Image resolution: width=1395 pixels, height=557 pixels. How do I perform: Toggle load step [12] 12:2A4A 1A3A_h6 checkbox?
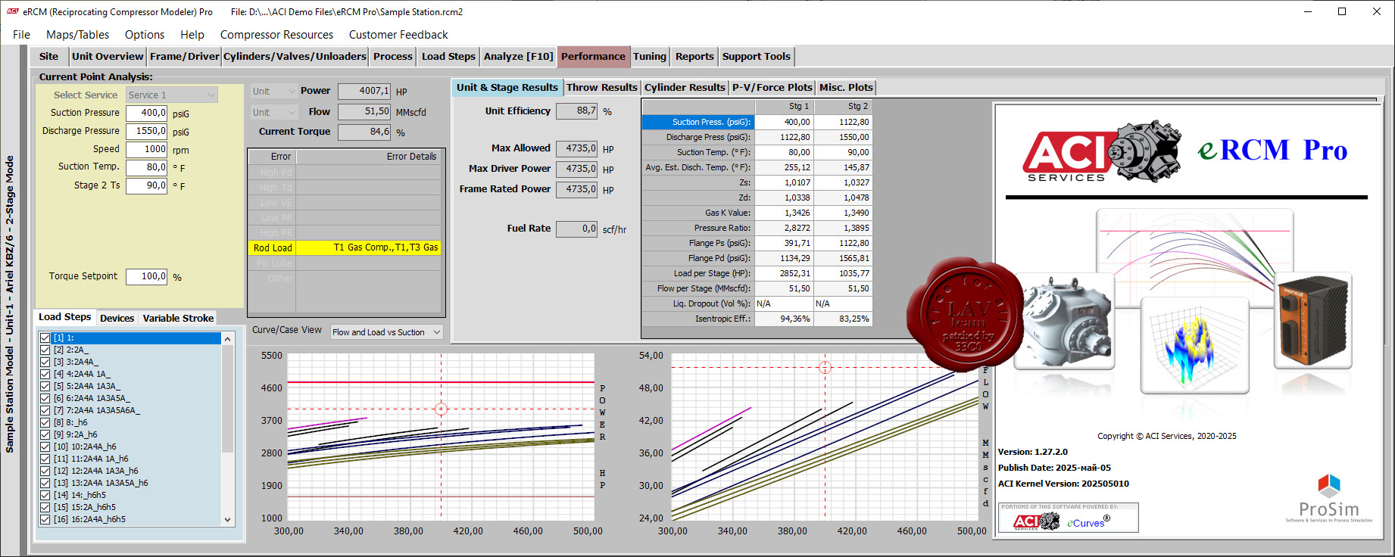45,471
